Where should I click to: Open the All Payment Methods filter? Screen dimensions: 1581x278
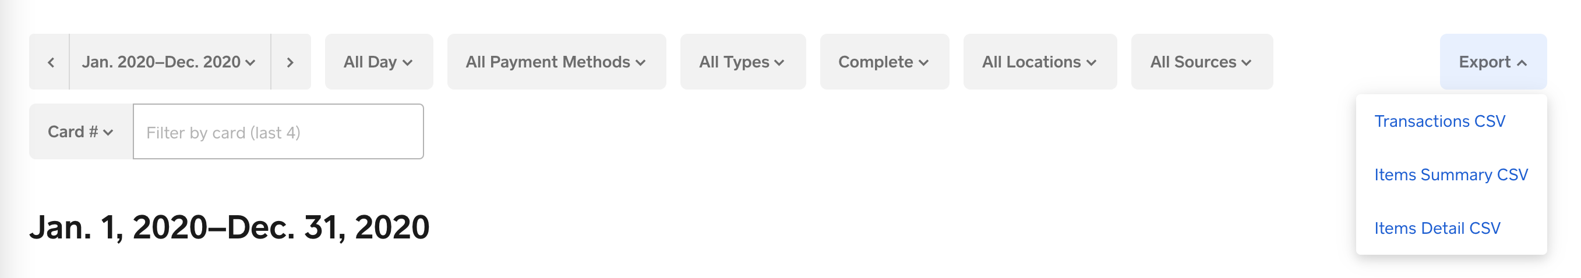pos(555,62)
